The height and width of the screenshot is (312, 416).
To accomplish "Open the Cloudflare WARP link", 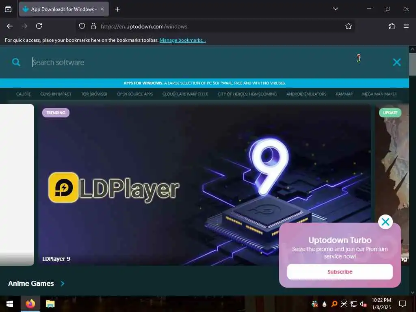I will pos(185,94).
